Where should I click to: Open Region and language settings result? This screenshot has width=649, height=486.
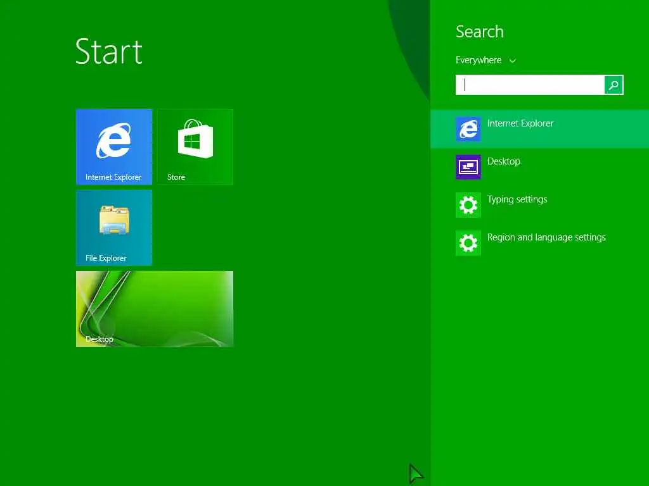click(546, 238)
